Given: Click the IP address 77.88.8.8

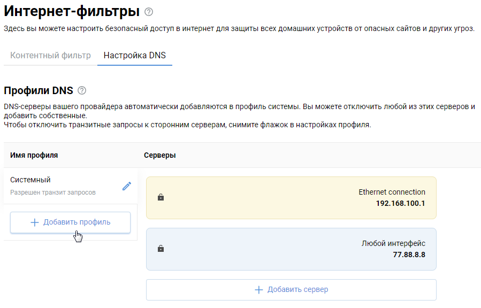Looking at the screenshot, I should 408,255.
